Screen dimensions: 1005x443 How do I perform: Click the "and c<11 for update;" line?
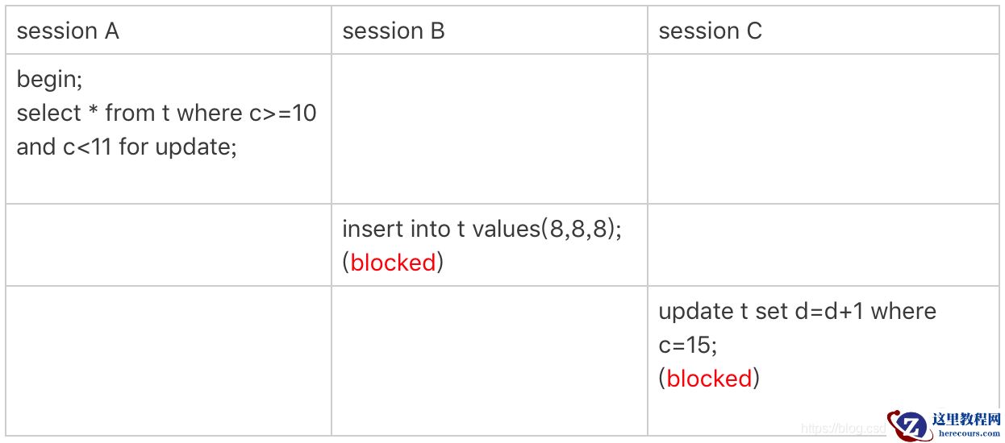[127, 147]
